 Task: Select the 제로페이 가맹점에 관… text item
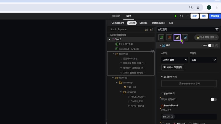coord(134,68)
